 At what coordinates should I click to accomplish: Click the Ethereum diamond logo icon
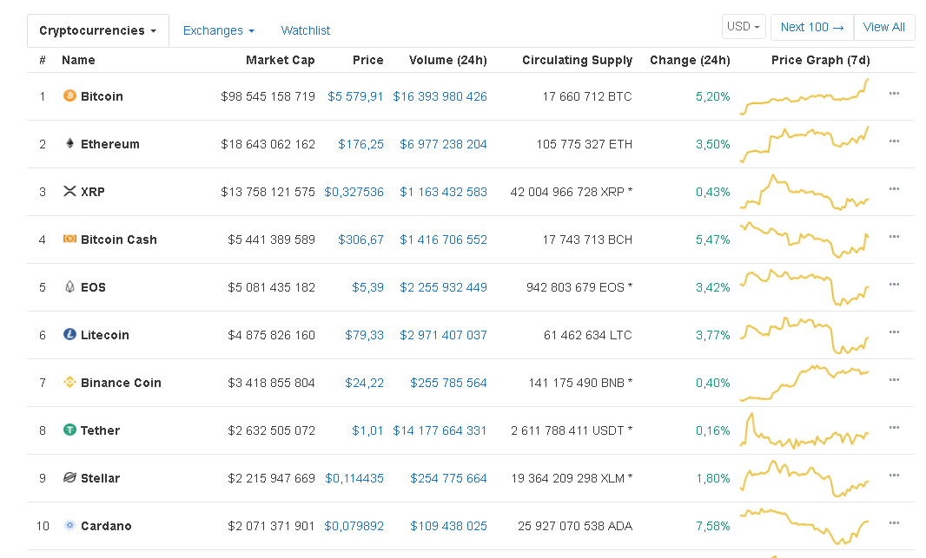(70, 144)
